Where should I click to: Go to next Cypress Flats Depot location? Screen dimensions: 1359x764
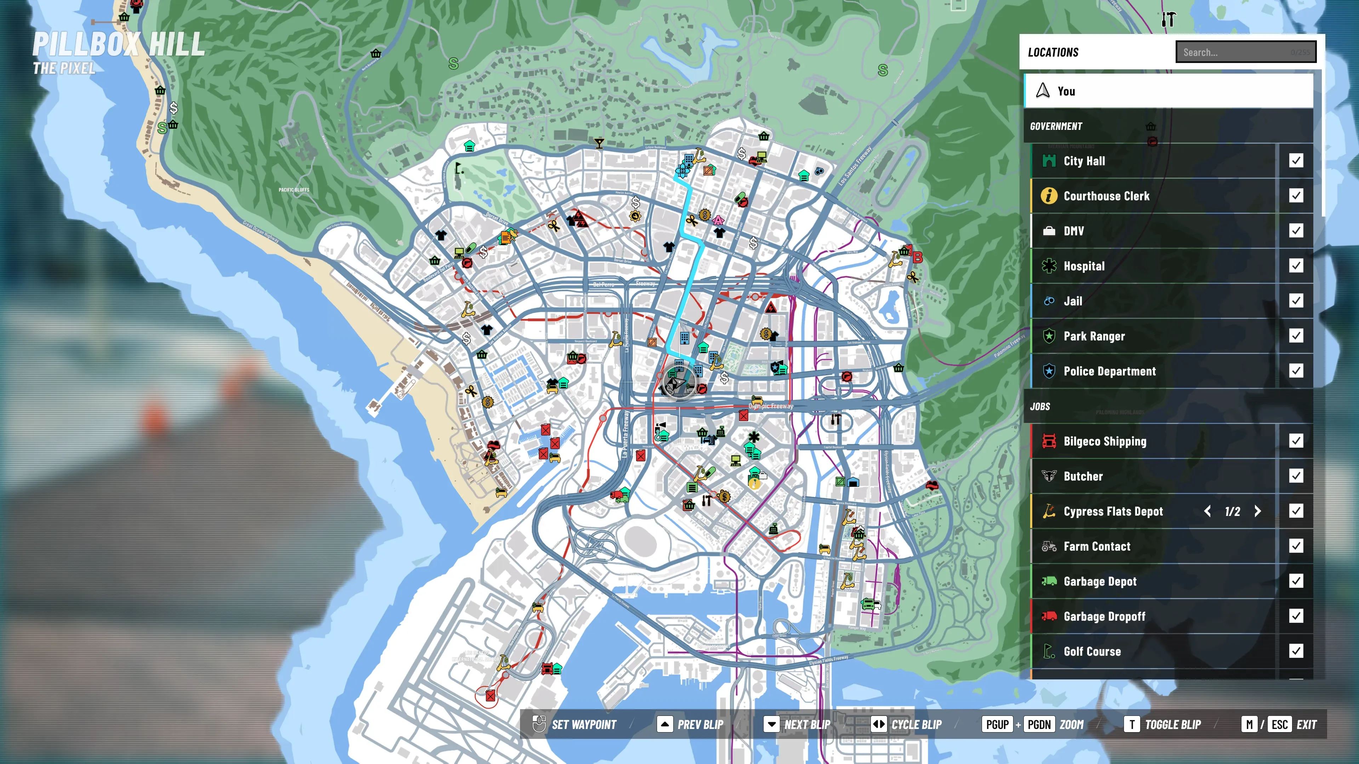[x=1258, y=511]
